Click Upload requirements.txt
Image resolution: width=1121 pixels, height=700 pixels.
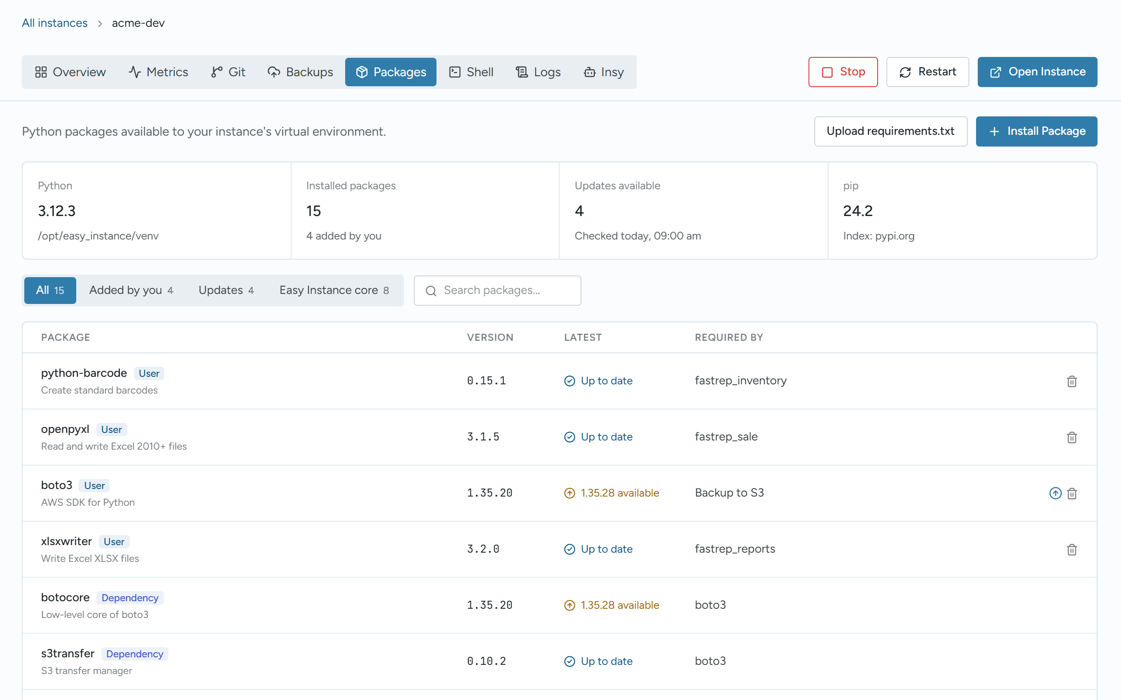tap(890, 131)
